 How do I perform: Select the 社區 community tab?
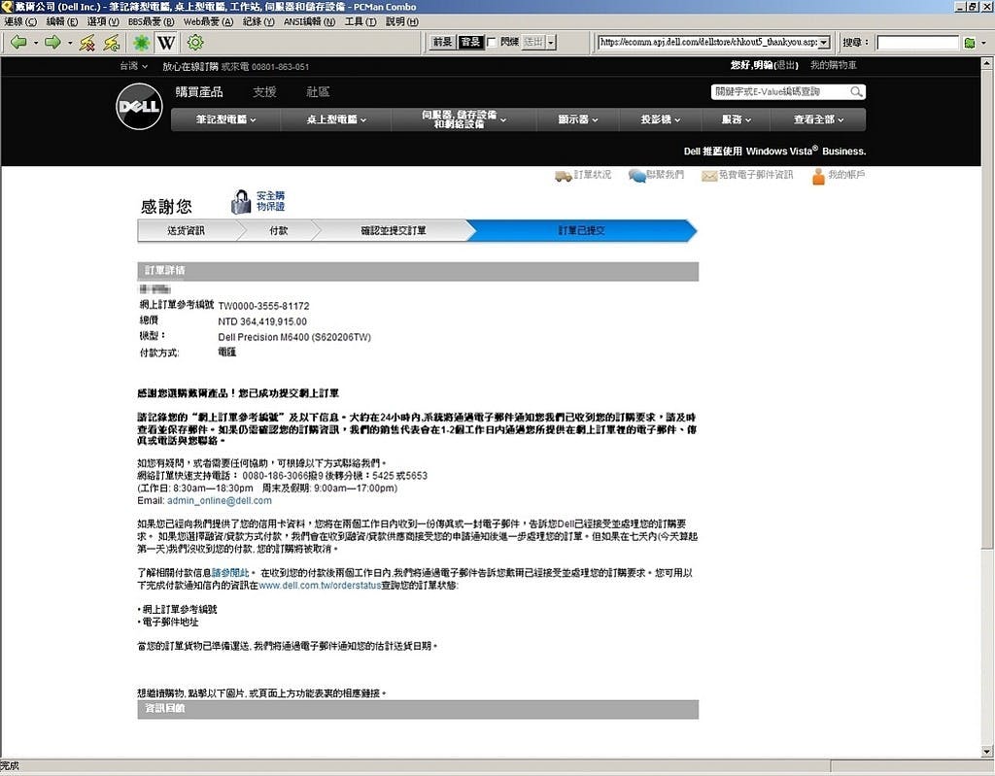318,92
